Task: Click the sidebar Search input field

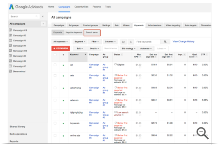Action: (x=24, y=16)
